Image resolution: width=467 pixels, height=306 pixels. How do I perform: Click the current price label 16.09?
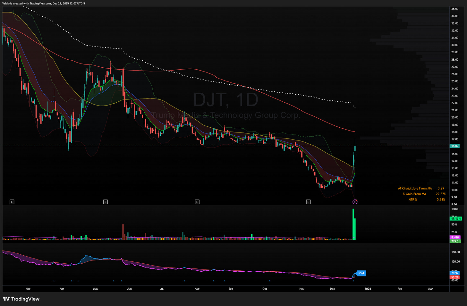point(455,146)
